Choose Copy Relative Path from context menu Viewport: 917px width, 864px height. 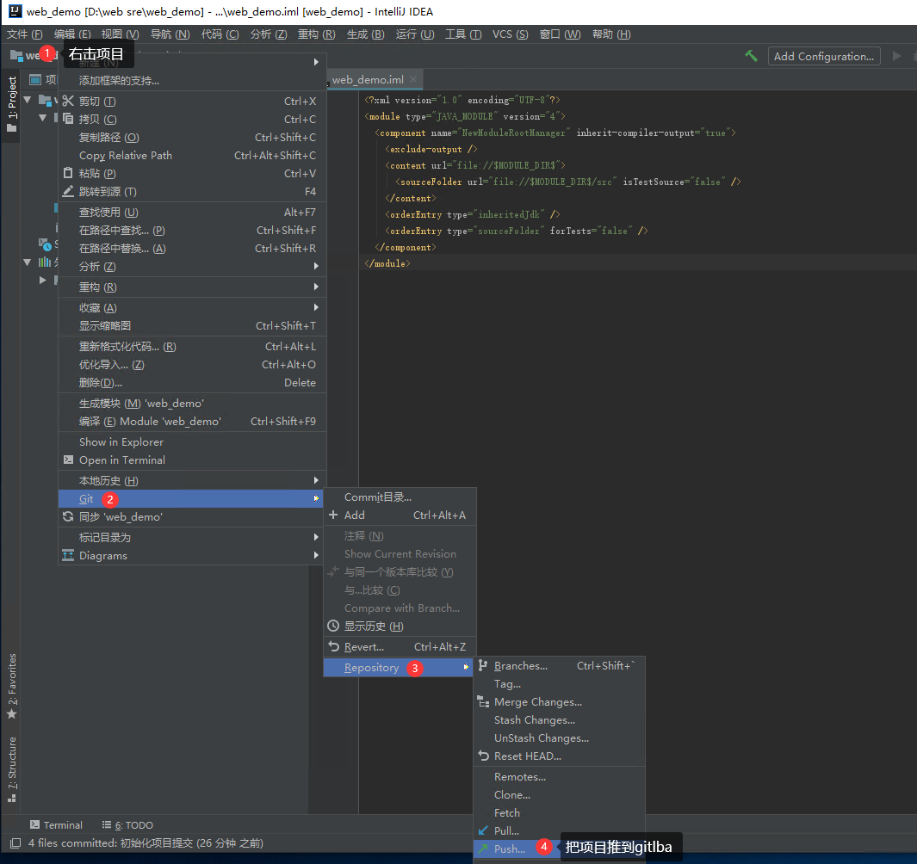pos(192,156)
